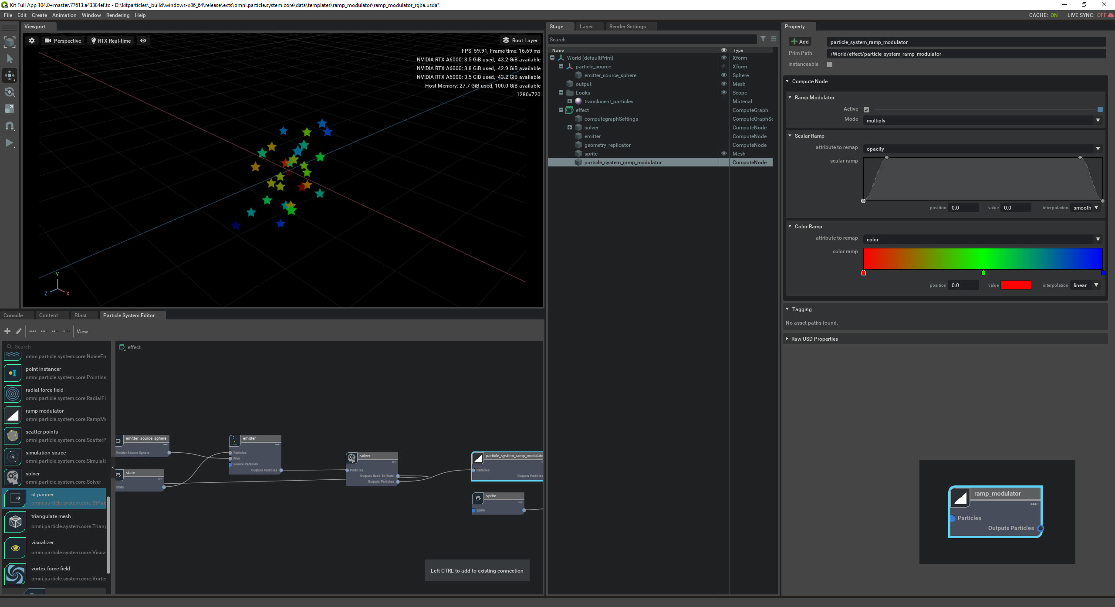1115x607 pixels.
Task: Toggle visibility of sprite mesh
Action: (724, 154)
